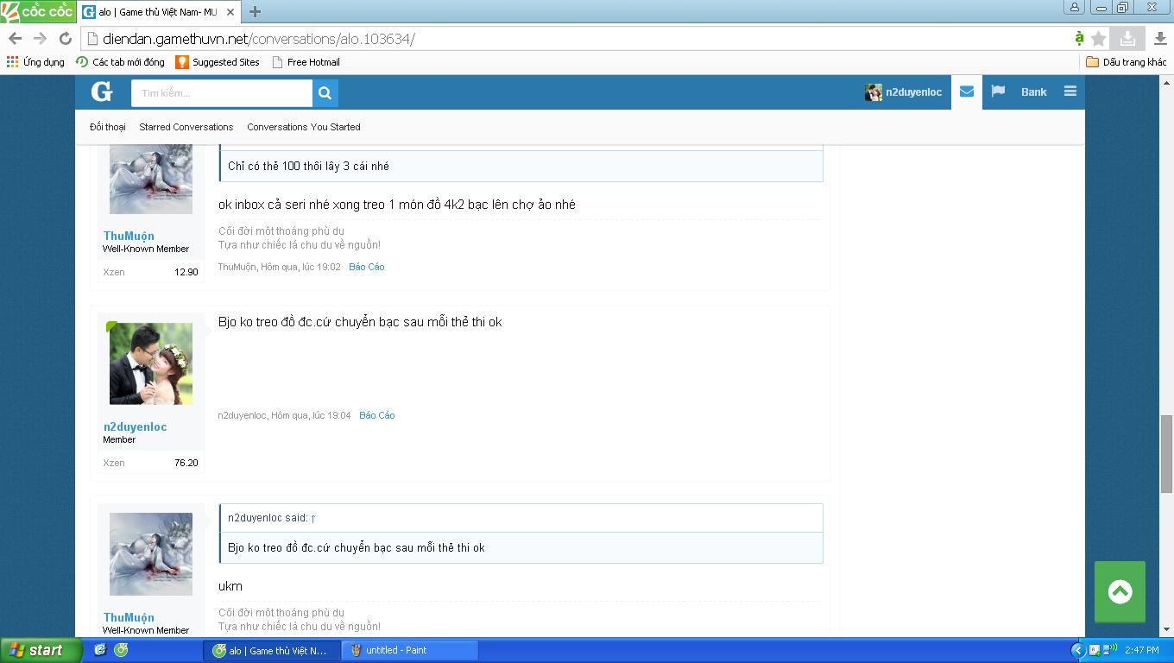Click the Xzen value 12.90
The height and width of the screenshot is (663, 1174).
tap(186, 272)
